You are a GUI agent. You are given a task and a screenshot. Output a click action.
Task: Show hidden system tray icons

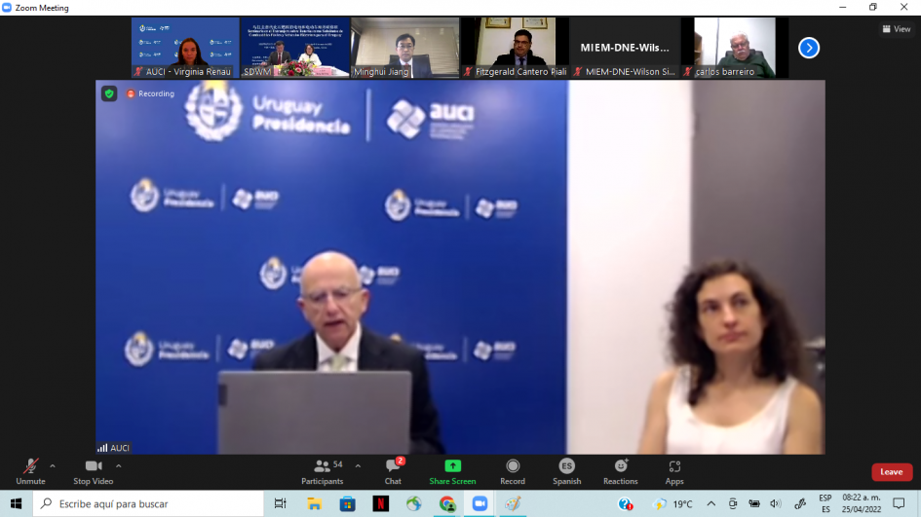click(x=711, y=503)
